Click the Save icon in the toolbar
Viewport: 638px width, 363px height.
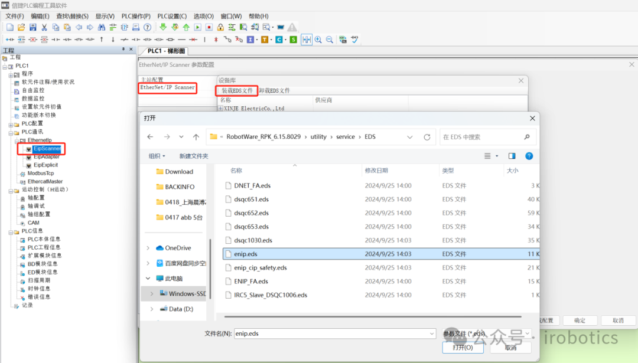click(32, 27)
